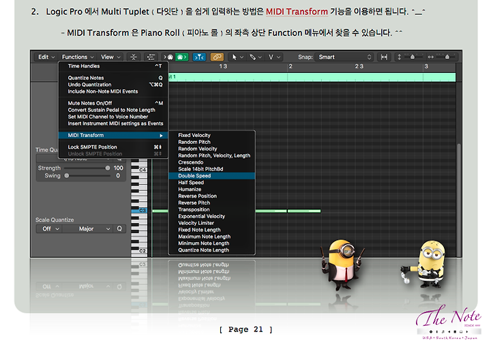Image resolution: width=491 pixels, height=345 pixels.
Task: Select Maximum Note Length transform
Action: (x=211, y=237)
